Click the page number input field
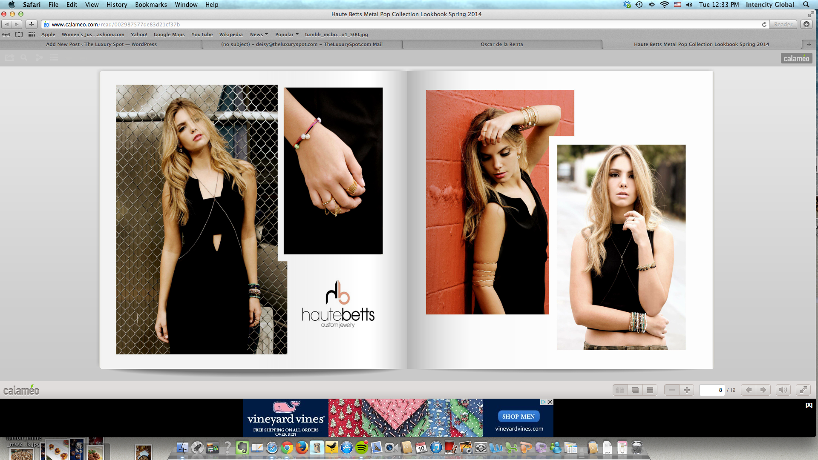 click(x=712, y=390)
